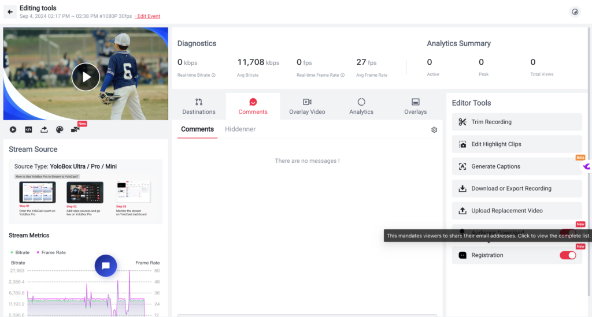Click the share icon under the video
592x317 pixels.
pos(44,129)
